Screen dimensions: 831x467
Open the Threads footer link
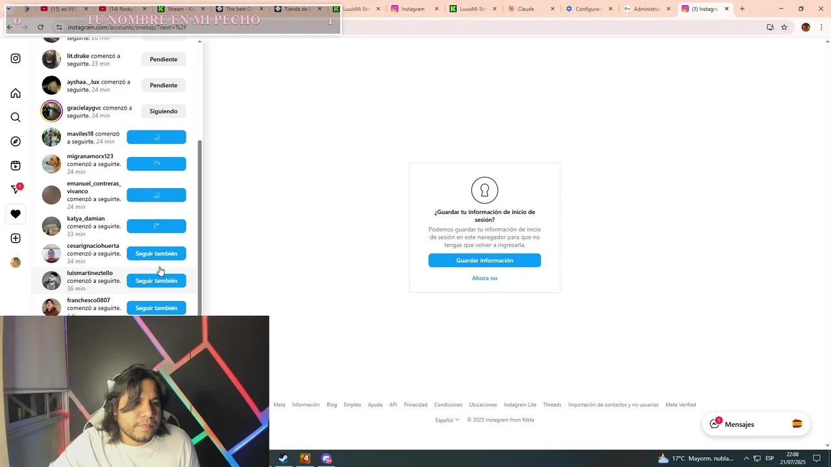point(552,405)
